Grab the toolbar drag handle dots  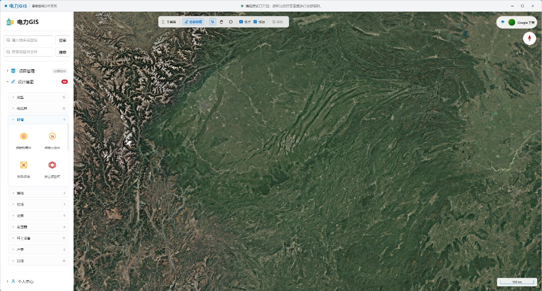coord(163,22)
